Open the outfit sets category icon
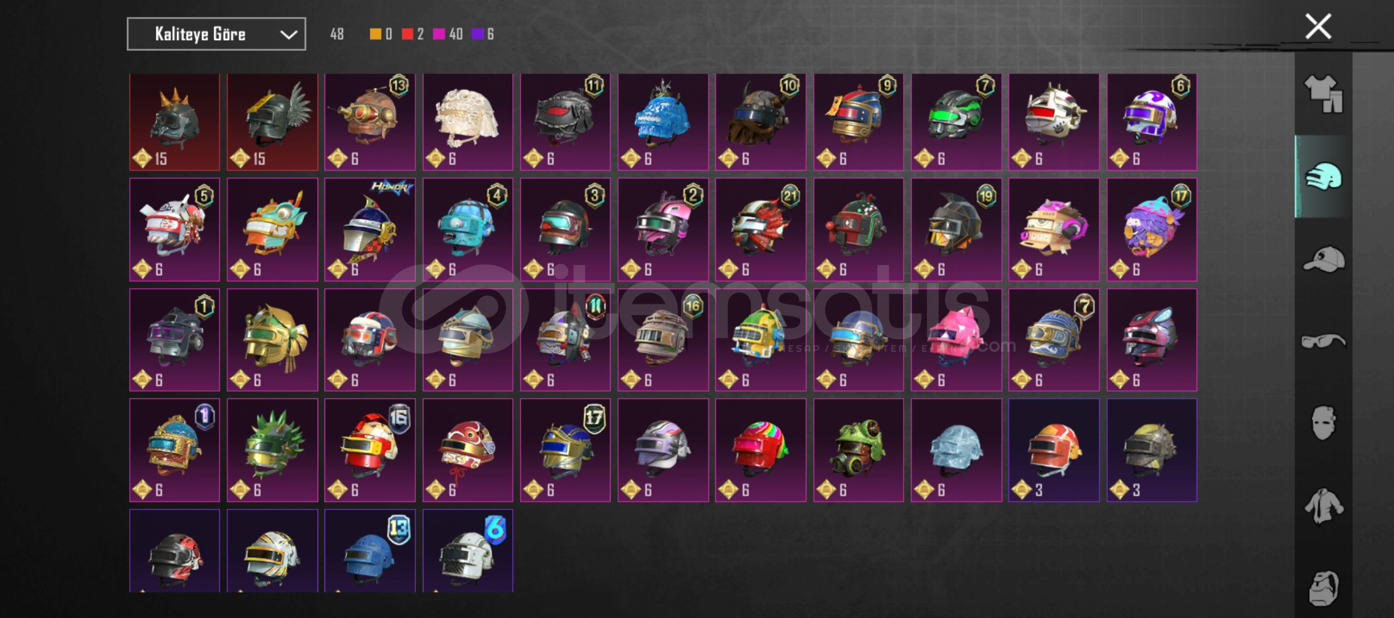This screenshot has width=1394, height=618. tap(1323, 94)
